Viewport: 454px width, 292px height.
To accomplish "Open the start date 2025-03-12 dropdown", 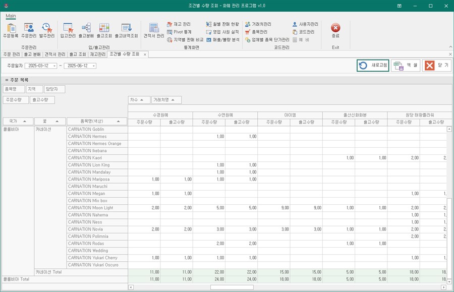I will (x=54, y=66).
